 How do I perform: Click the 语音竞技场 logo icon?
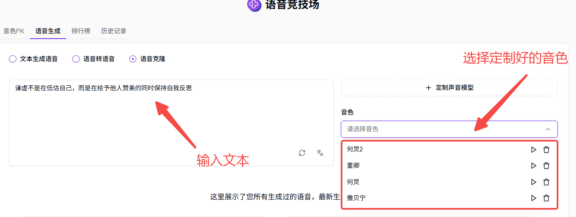(x=254, y=5)
